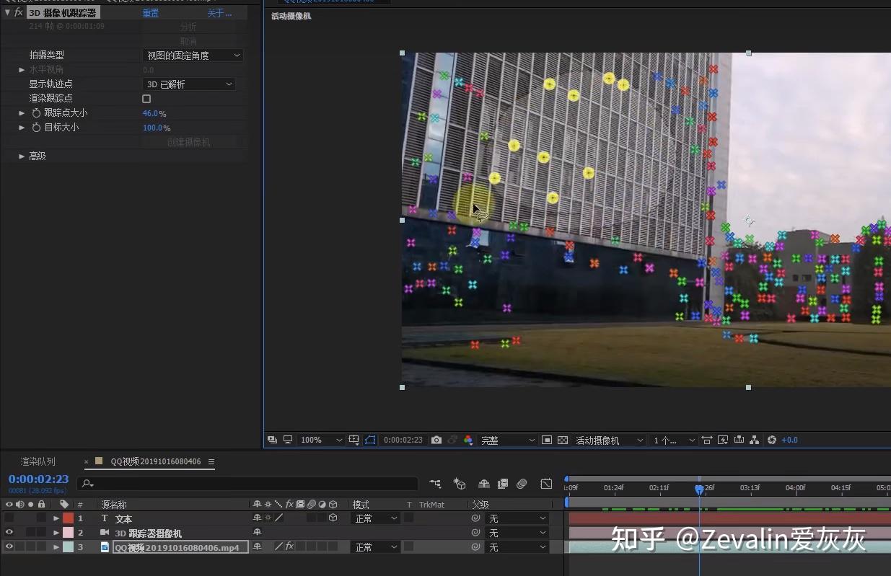891x576 pixels.
Task: Toggle the 3D layer switch on 文本 layer
Action: (333, 518)
